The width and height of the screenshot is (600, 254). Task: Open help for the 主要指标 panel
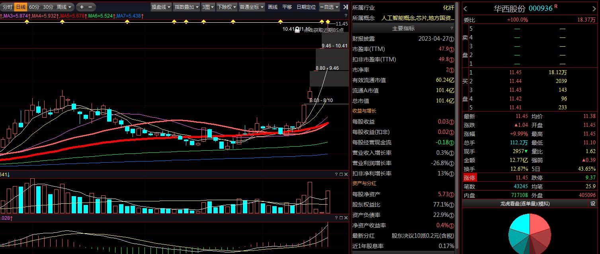pos(451,28)
